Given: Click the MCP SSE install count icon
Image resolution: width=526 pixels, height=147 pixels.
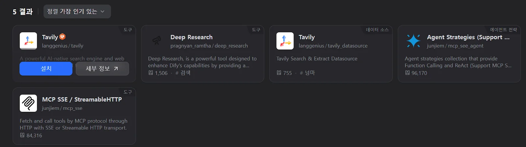Looking at the screenshot, I should (x=22, y=135).
